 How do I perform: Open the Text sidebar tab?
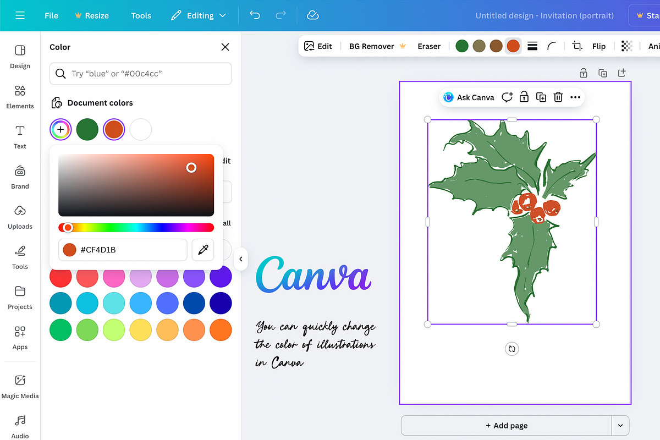coord(20,137)
